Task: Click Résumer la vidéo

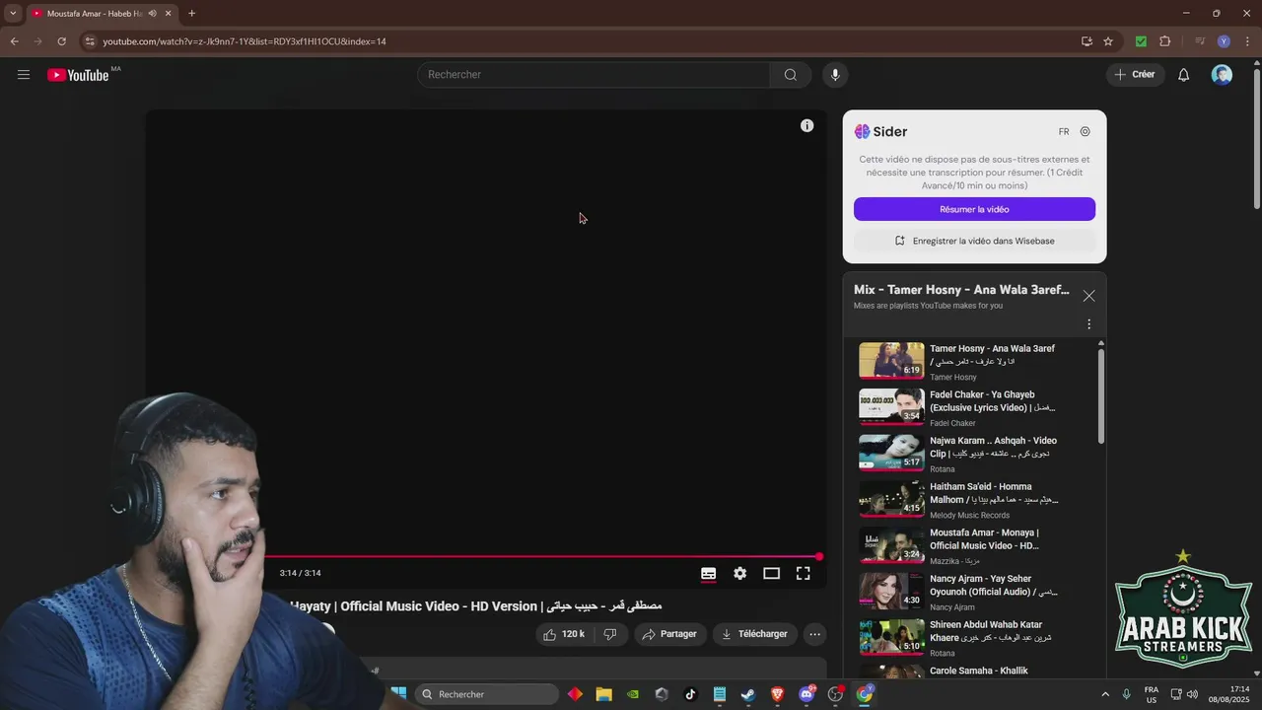Action: coord(974,209)
